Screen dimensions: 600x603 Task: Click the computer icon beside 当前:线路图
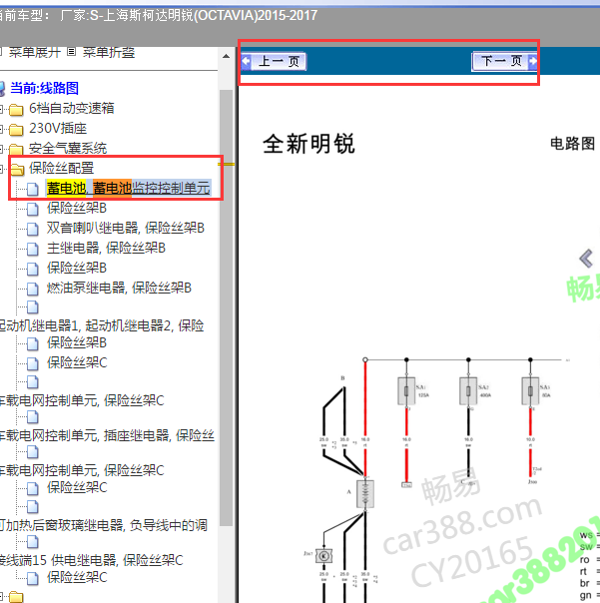pos(2,89)
